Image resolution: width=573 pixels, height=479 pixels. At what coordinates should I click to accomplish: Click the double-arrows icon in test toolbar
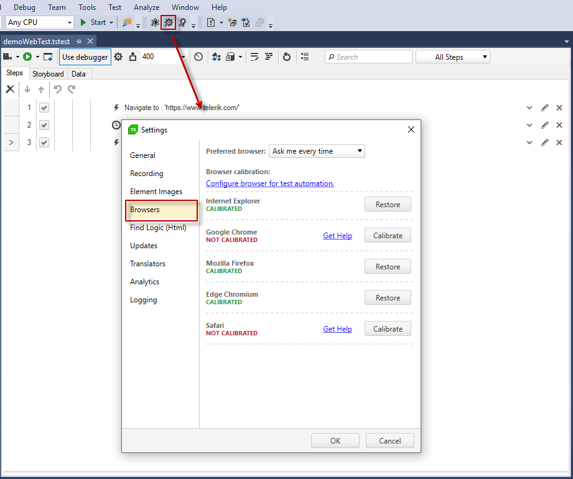pyautogui.click(x=217, y=57)
